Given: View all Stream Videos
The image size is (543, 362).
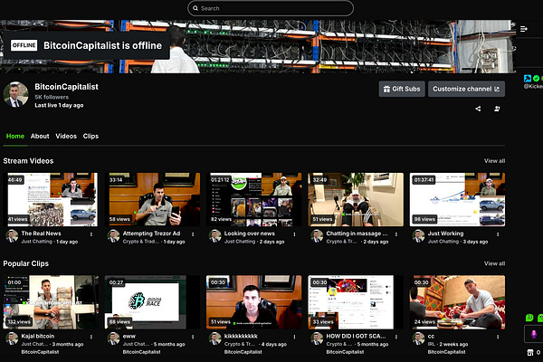Looking at the screenshot, I should click(494, 161).
